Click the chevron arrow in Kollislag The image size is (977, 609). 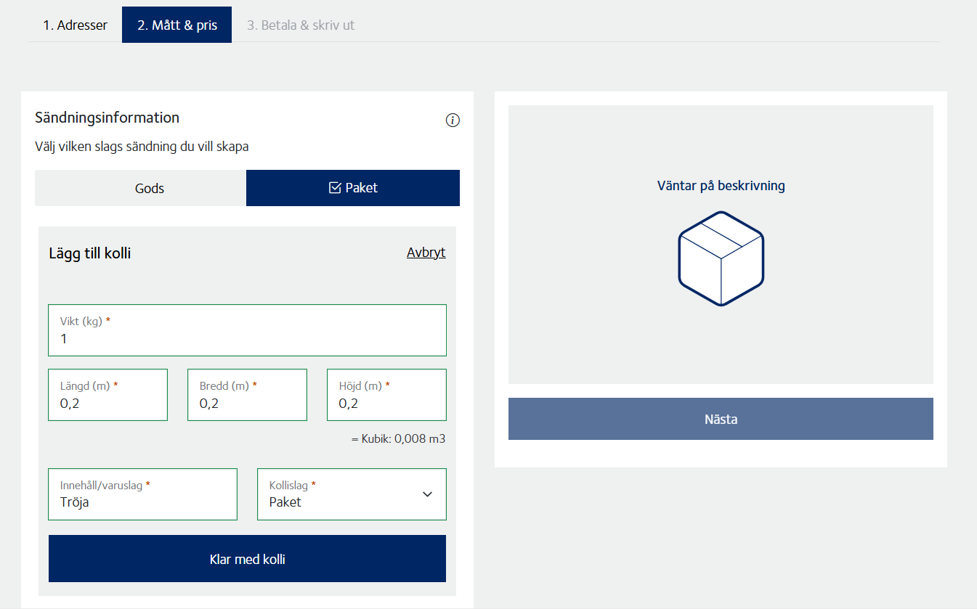pyautogui.click(x=427, y=494)
